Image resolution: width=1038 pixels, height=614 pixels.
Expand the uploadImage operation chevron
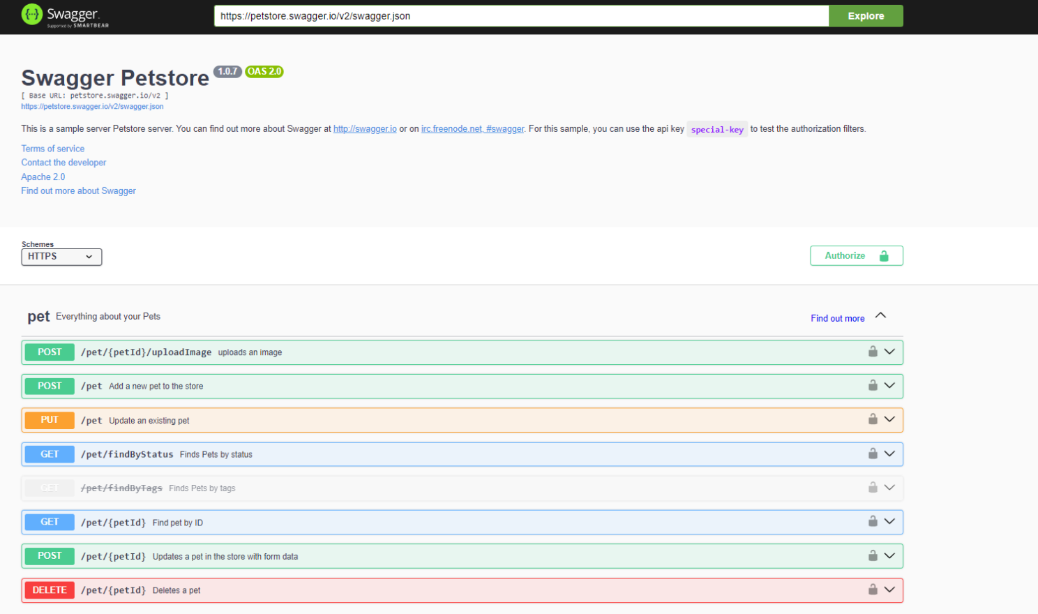coord(889,352)
